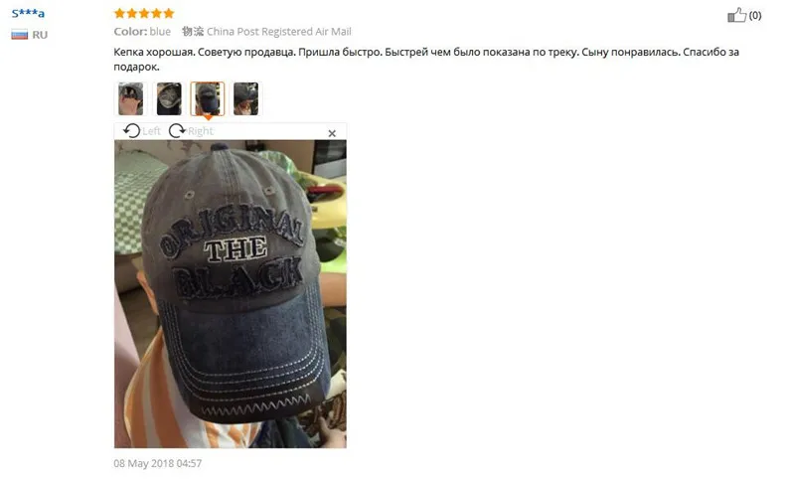Click the China Post Registered Air Mail text

tap(279, 32)
